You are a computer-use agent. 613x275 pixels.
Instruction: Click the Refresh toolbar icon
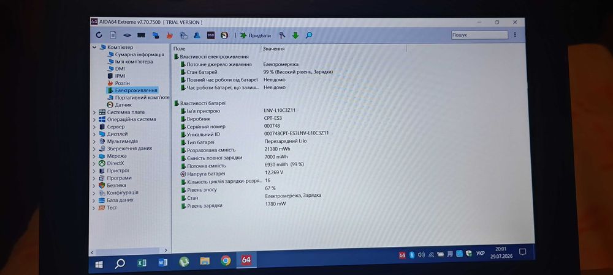[99, 35]
